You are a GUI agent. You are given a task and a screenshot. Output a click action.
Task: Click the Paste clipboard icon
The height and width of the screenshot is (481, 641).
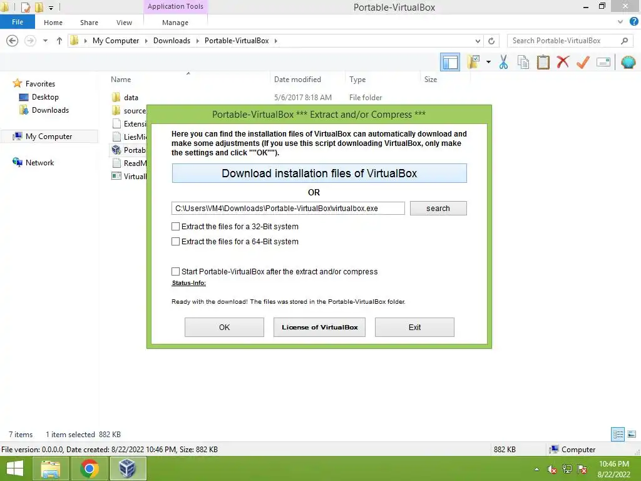click(x=543, y=62)
